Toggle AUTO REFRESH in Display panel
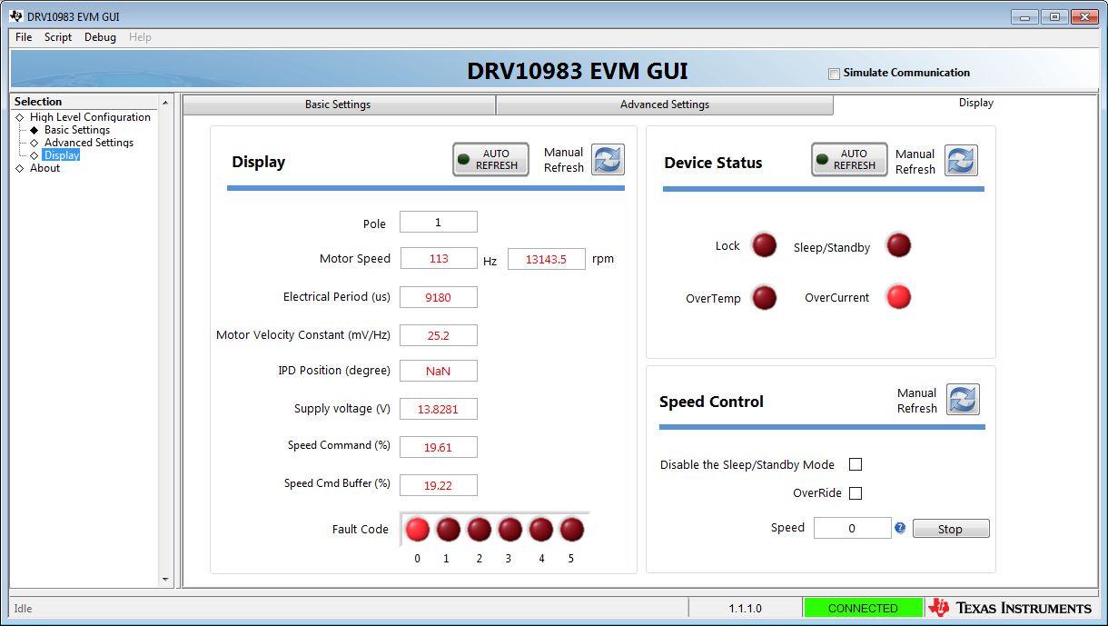 [490, 160]
